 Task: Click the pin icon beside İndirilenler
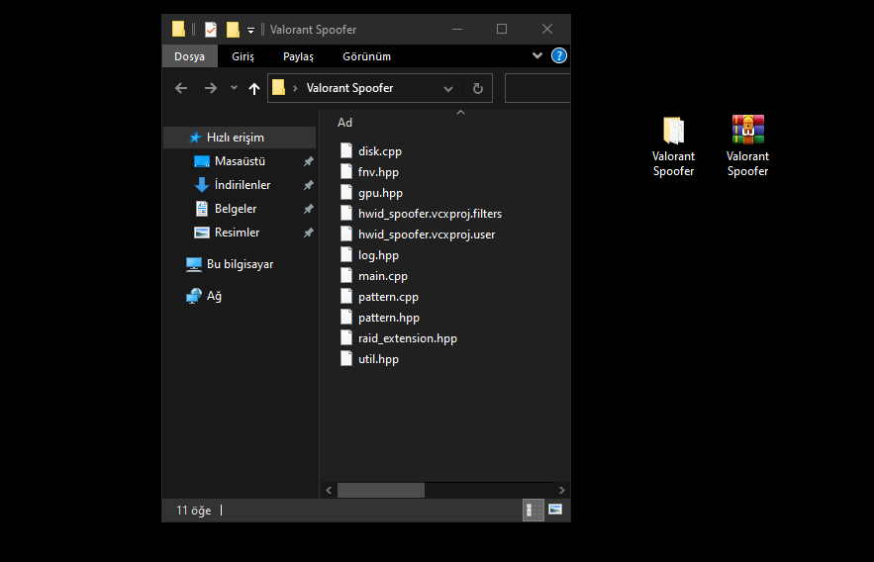pos(308,185)
